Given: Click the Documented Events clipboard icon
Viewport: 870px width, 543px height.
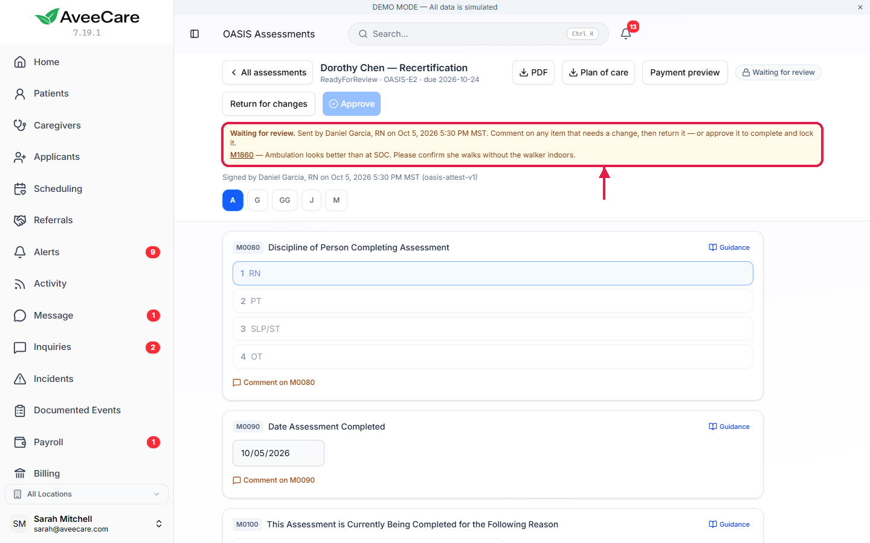Looking at the screenshot, I should click(x=20, y=410).
